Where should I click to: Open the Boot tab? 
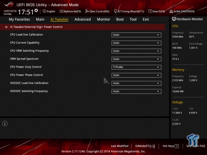coord(120,19)
